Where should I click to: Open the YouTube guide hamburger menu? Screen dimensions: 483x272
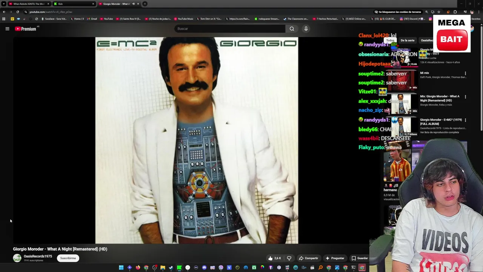[7, 29]
